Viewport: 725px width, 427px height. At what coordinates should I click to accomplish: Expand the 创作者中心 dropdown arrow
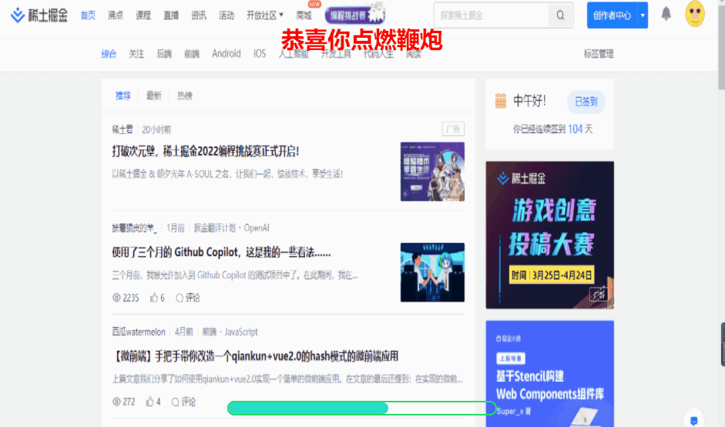point(643,15)
